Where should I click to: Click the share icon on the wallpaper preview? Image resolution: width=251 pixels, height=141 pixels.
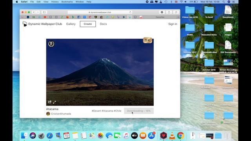pos(50,102)
